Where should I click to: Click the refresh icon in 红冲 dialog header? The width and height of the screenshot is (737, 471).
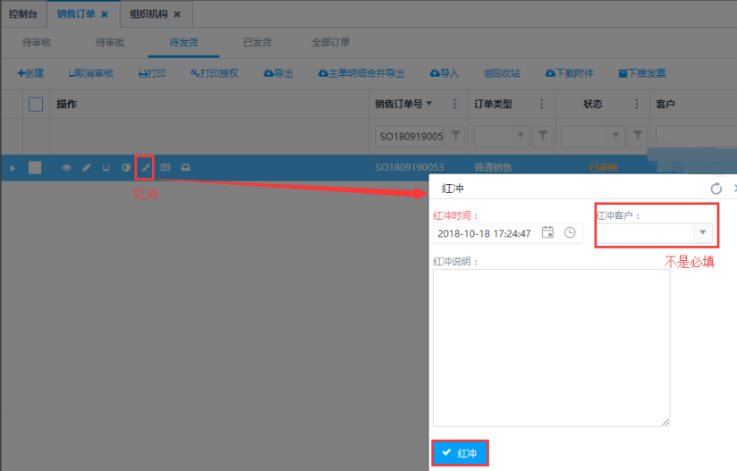click(716, 189)
